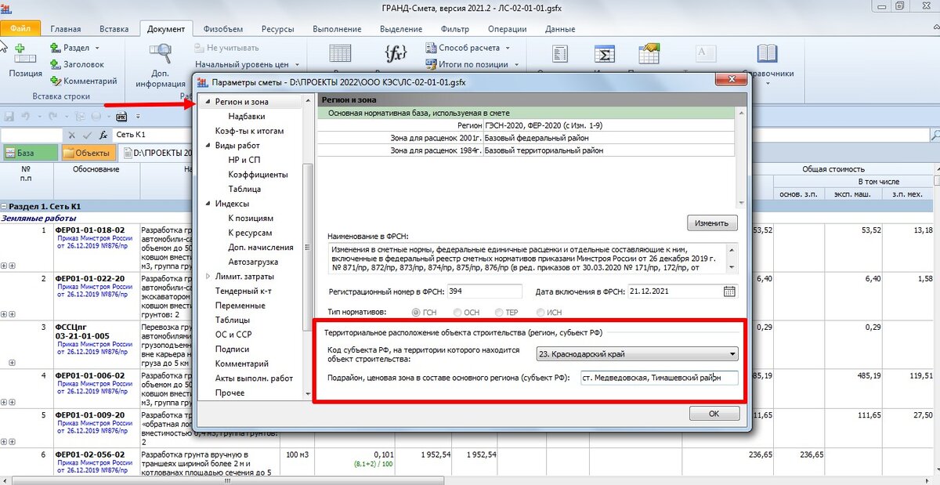Switch to the Данные ribbon tab
The width and height of the screenshot is (940, 485).
pos(559,29)
